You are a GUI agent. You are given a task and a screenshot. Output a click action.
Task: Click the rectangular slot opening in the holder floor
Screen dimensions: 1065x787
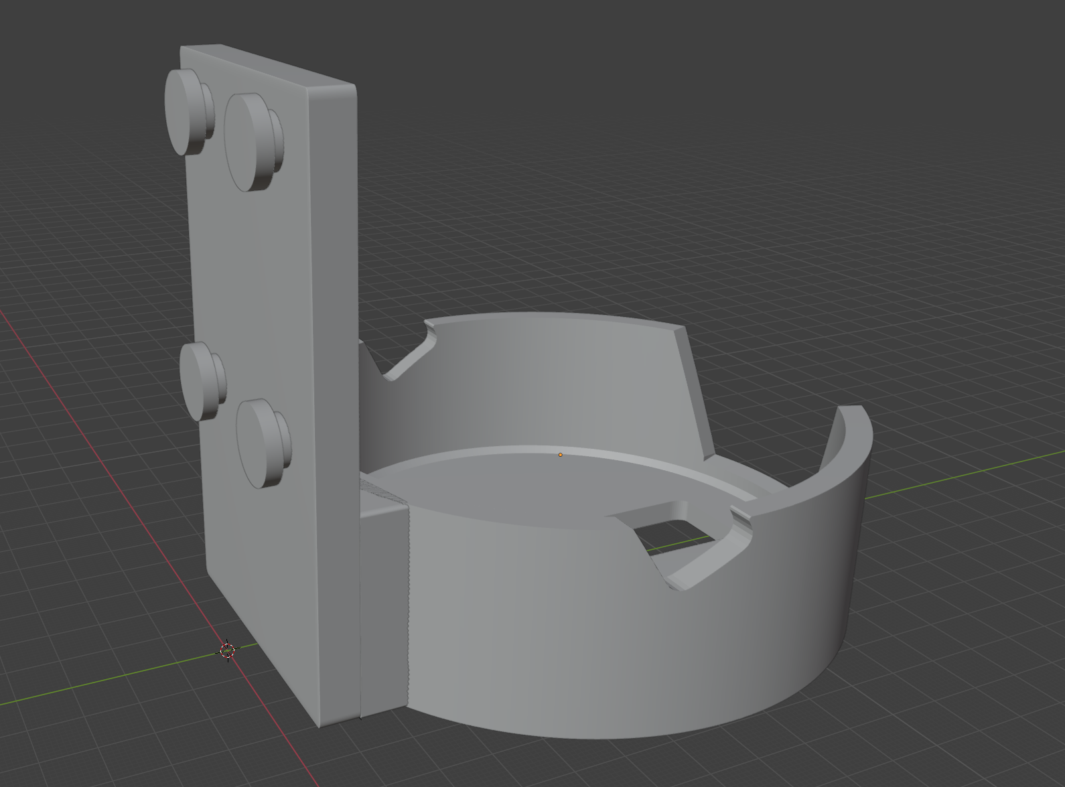(673, 532)
